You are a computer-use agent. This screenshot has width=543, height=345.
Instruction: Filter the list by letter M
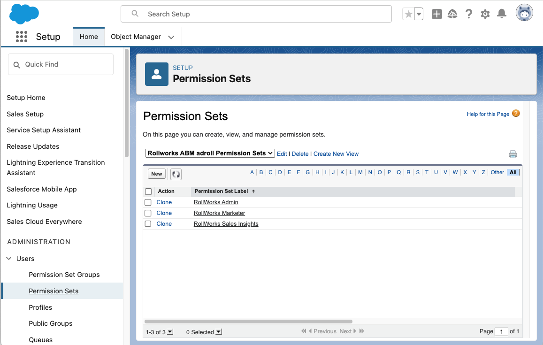click(x=360, y=172)
